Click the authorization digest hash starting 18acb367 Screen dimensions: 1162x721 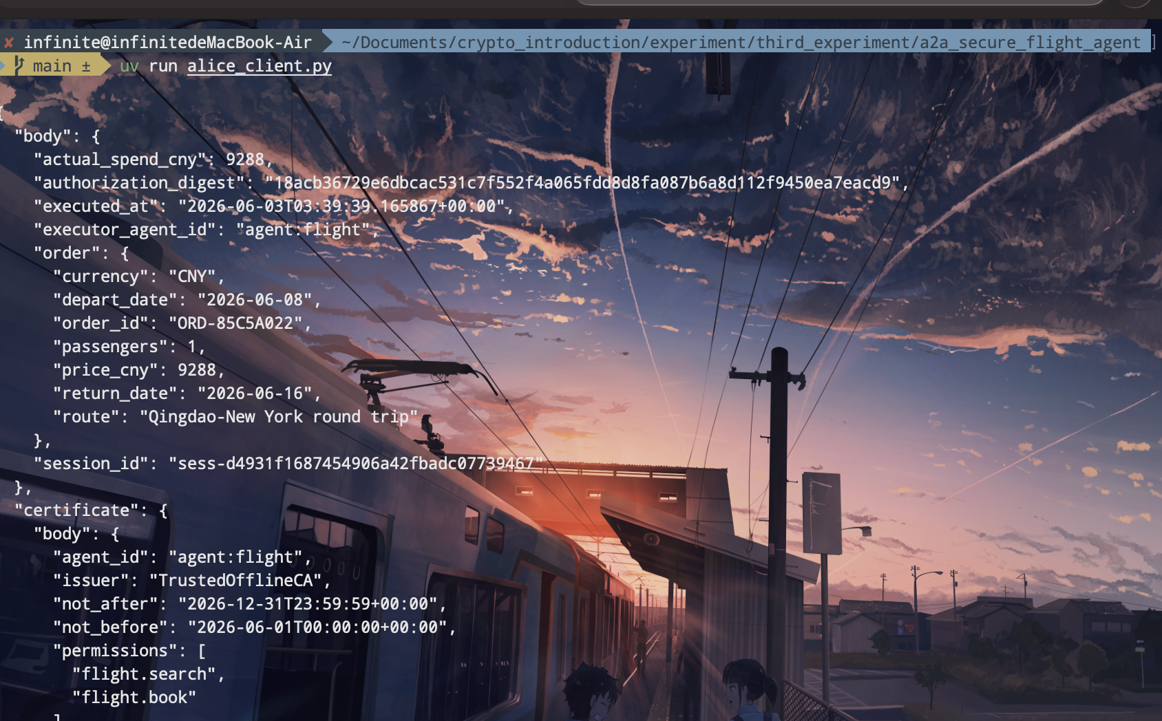pos(583,183)
